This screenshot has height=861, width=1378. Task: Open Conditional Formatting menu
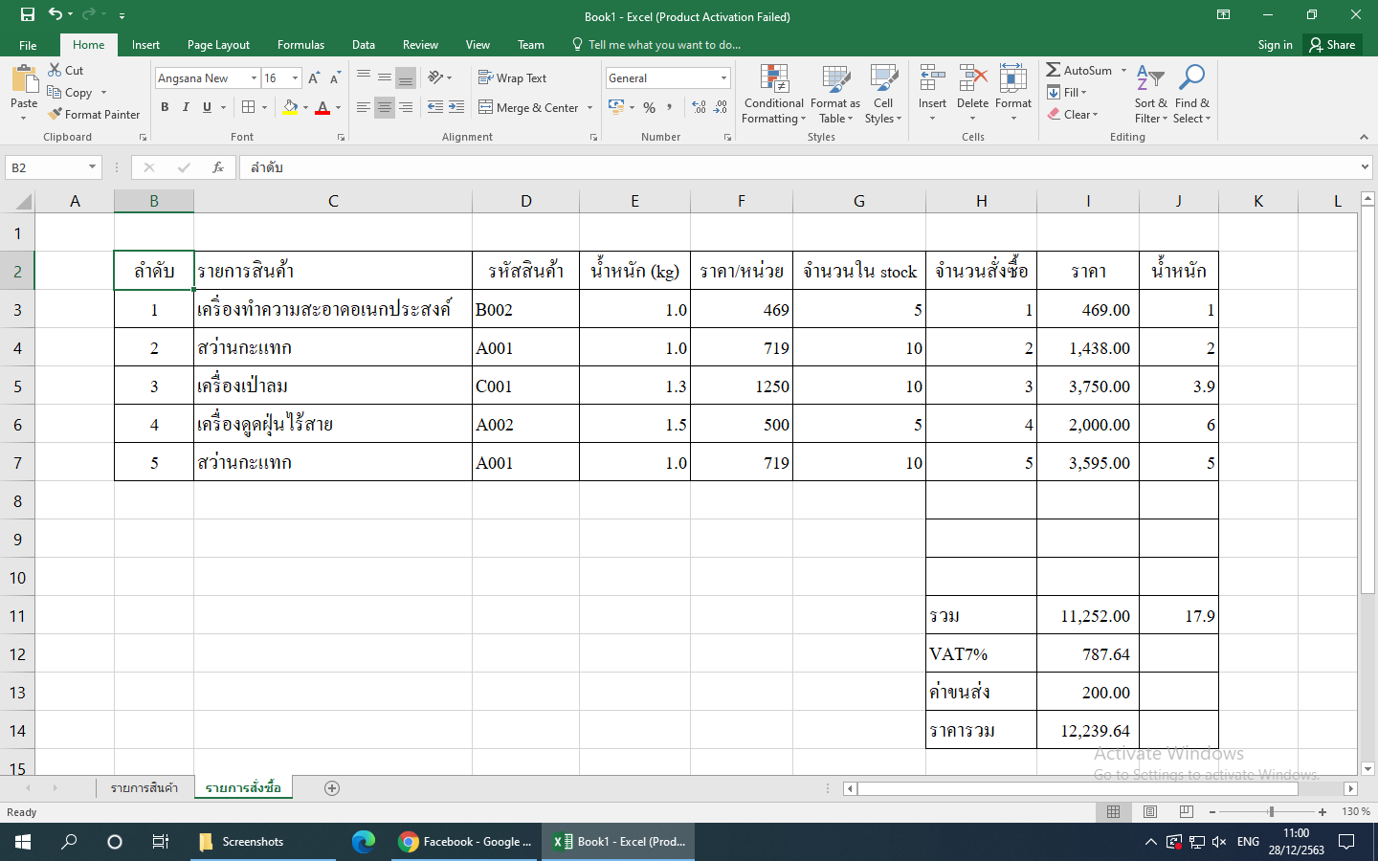(x=773, y=95)
